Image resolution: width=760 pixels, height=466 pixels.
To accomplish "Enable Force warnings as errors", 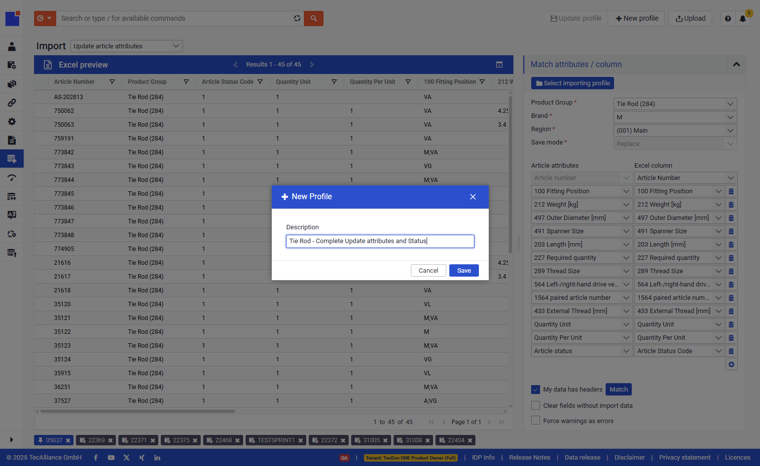I will (x=536, y=421).
